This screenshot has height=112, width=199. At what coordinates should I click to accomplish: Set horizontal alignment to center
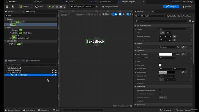coord(166,36)
